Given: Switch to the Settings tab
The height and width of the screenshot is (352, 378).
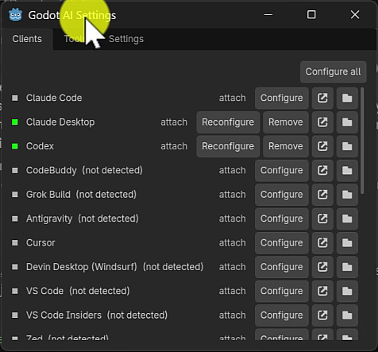Looking at the screenshot, I should point(126,39).
